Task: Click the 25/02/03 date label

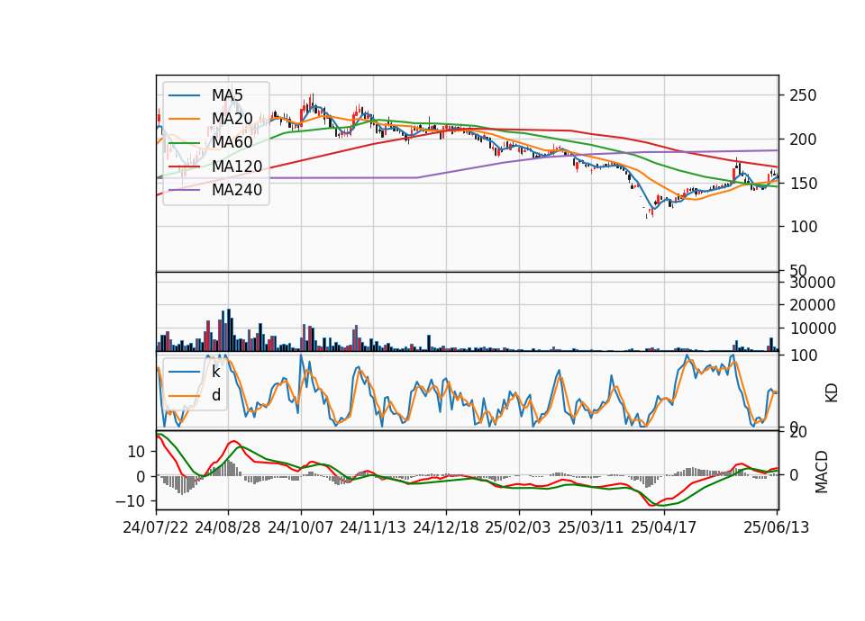Action: (x=518, y=527)
